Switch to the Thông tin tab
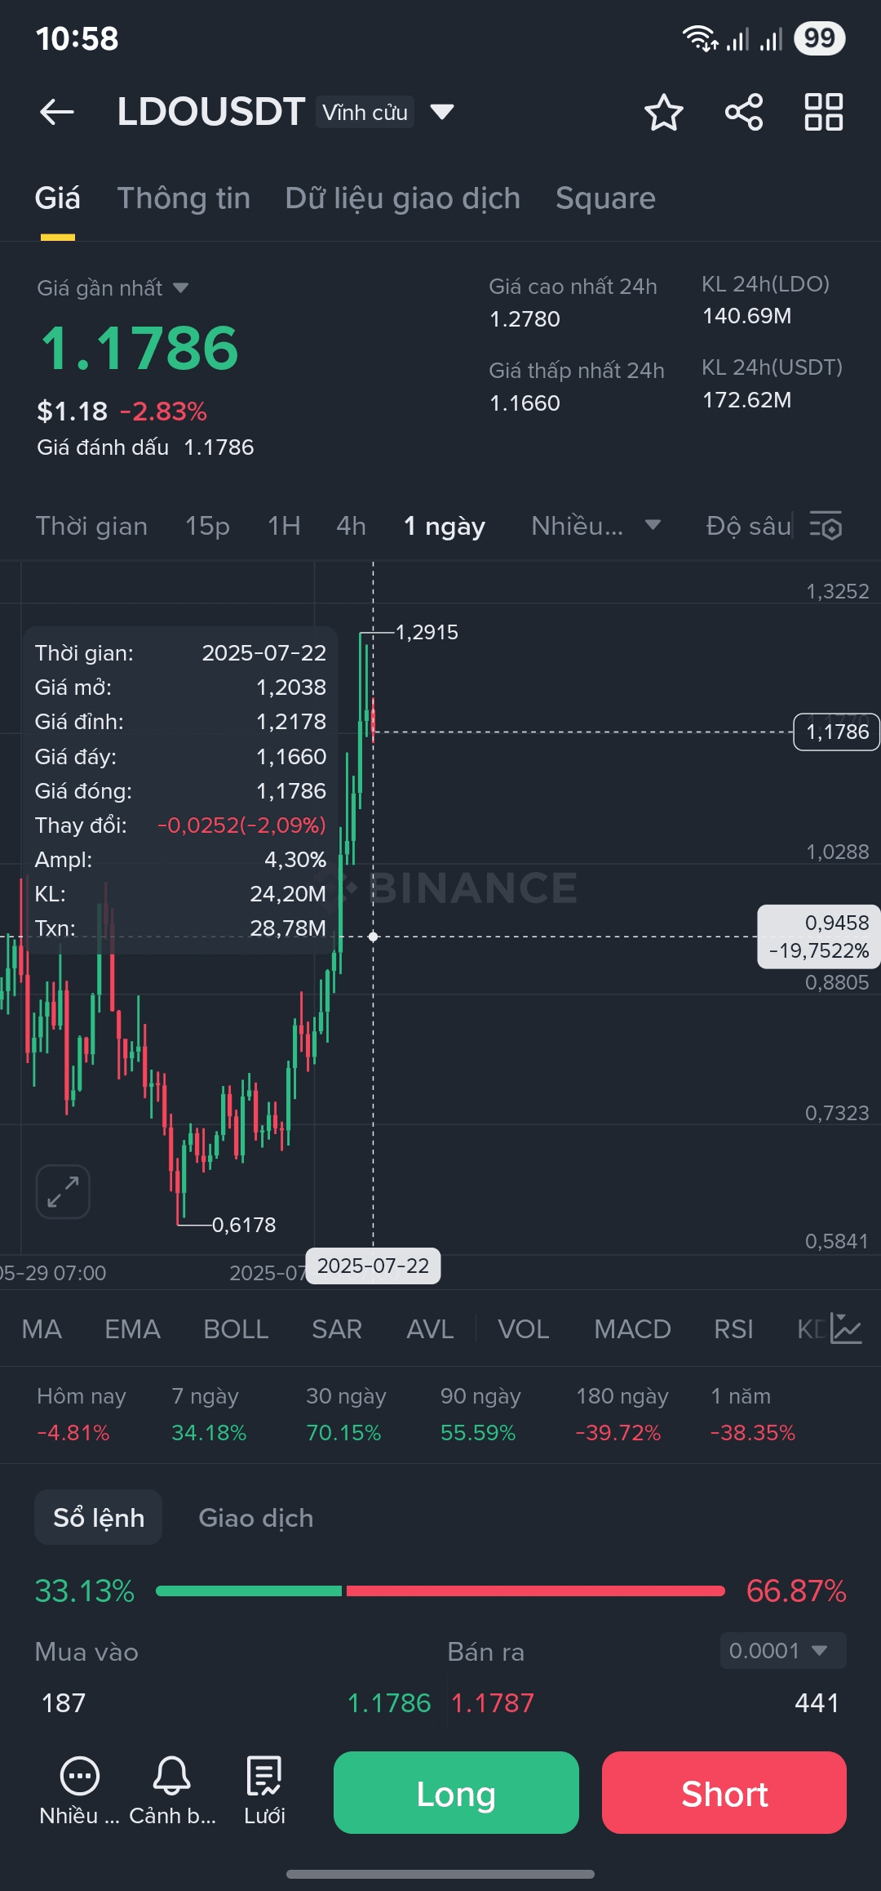881x1891 pixels. click(x=184, y=198)
